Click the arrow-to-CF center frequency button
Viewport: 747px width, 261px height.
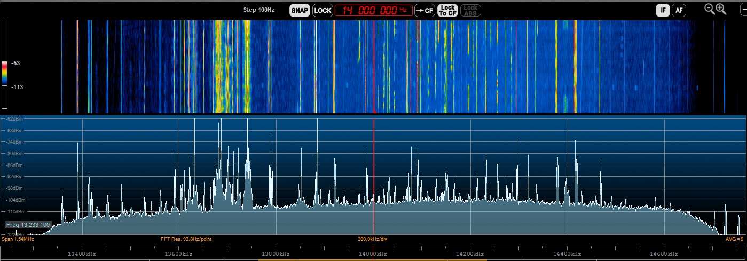coord(424,10)
